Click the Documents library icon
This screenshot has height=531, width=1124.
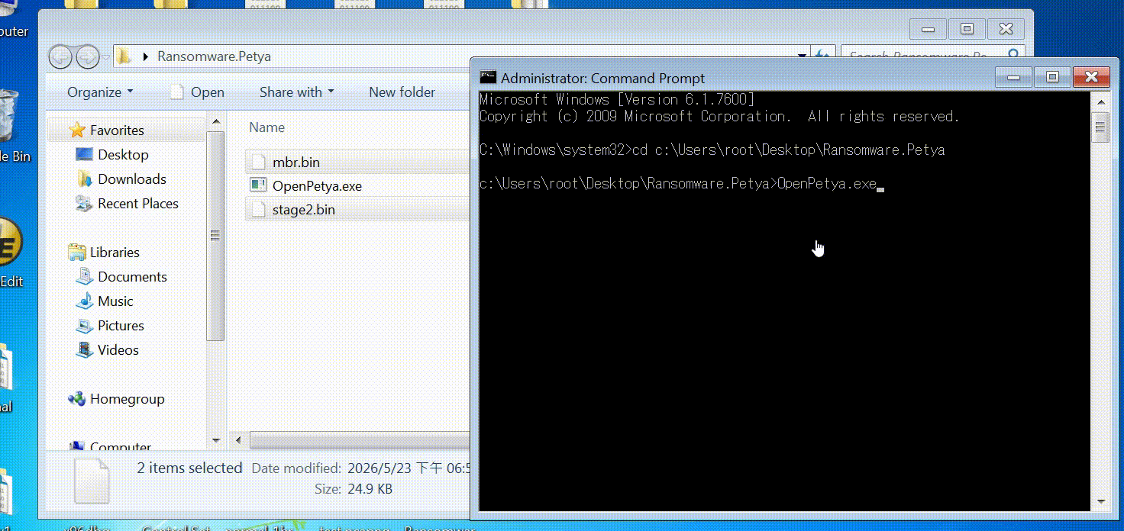(x=85, y=277)
